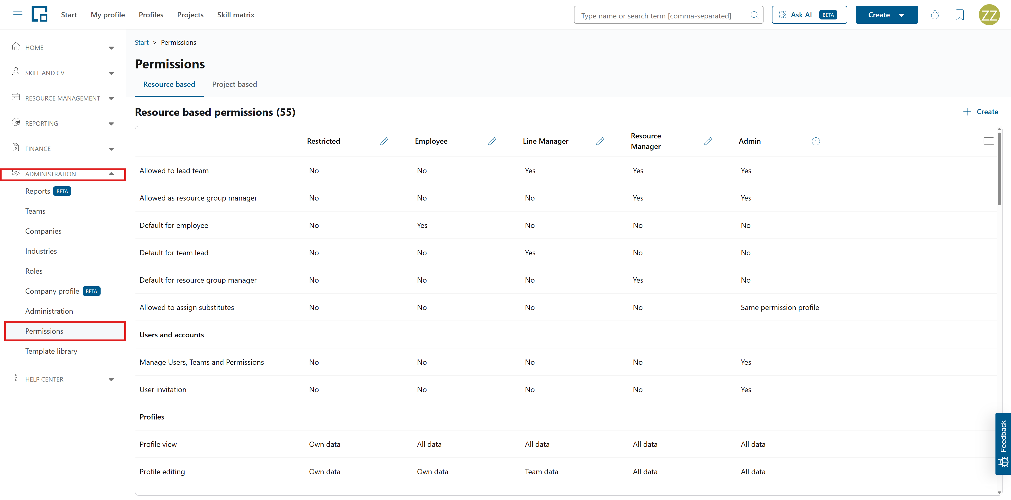Click the search magnifier icon
This screenshot has width=1011, height=500.
click(x=754, y=15)
